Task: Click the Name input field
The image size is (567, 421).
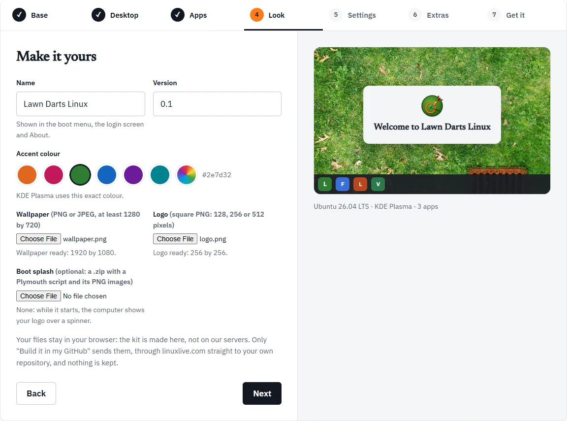Action: [81, 104]
